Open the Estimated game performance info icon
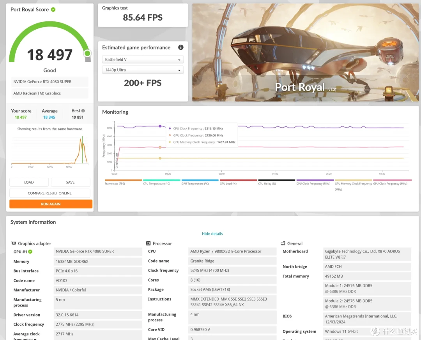This screenshot has height=340, width=421. pyautogui.click(x=181, y=47)
